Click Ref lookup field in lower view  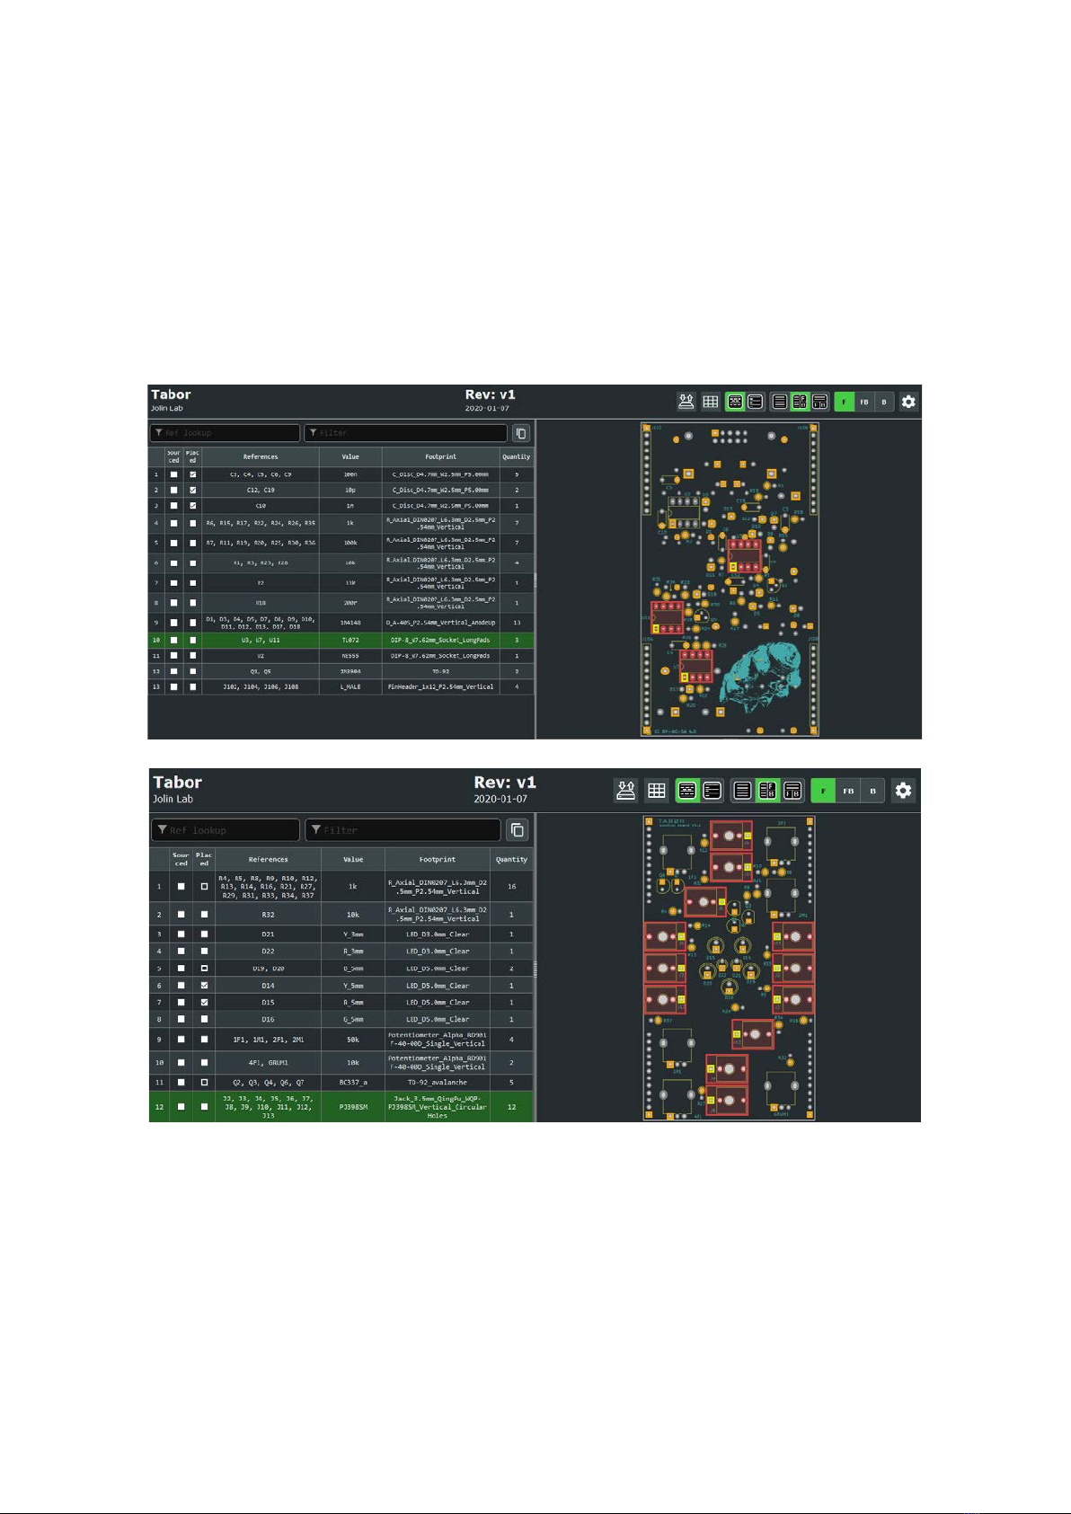226,830
